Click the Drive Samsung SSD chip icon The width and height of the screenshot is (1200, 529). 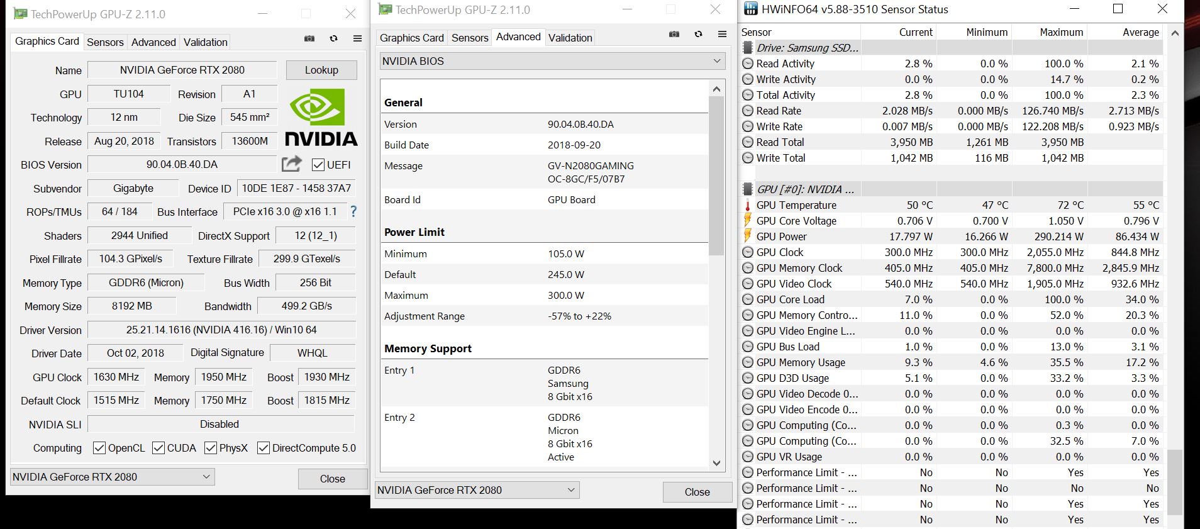[x=748, y=48]
